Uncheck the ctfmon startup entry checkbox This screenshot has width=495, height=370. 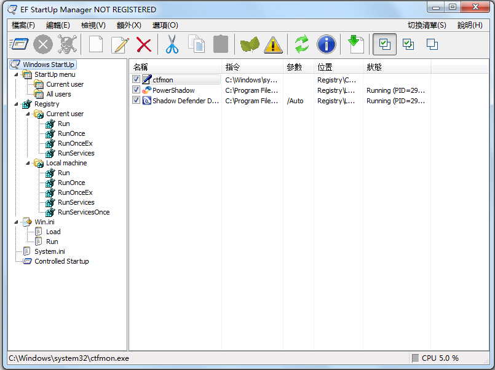pos(136,80)
